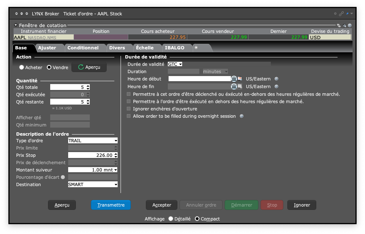Click the Accepter button

click(x=162, y=205)
